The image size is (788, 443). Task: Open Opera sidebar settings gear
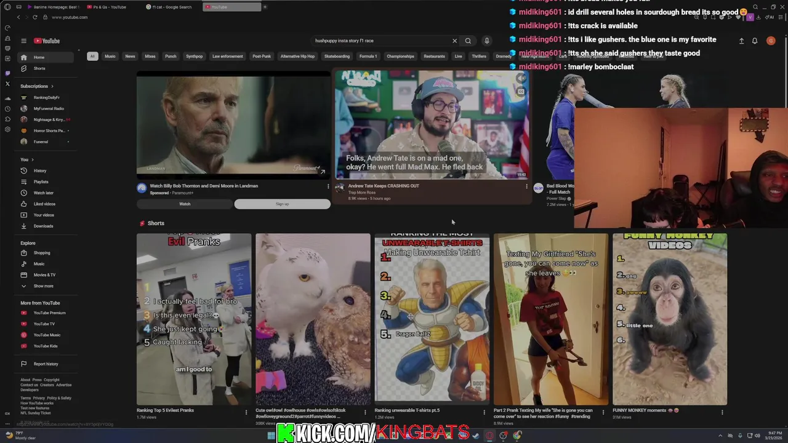(7, 129)
